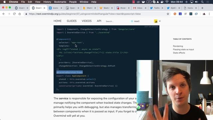Bookmark this page with the star icon
The image size is (213, 120).
point(168,14)
